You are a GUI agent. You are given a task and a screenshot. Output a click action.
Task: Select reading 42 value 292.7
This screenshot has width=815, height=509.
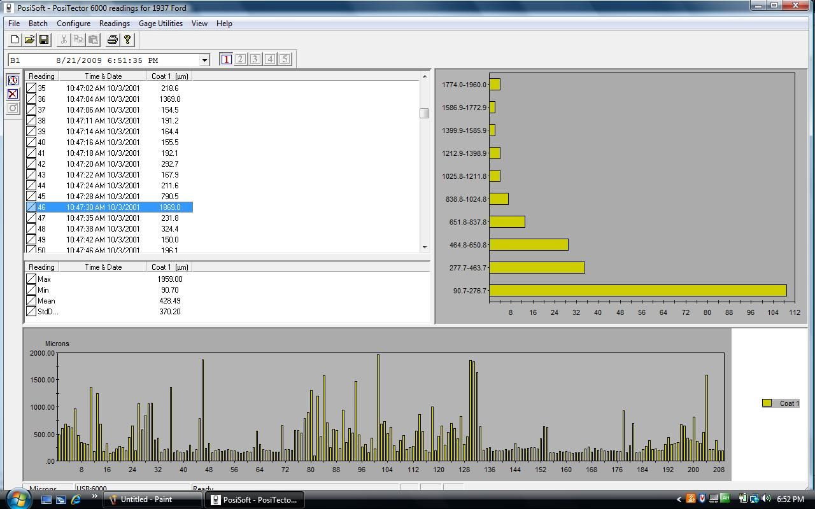point(170,164)
